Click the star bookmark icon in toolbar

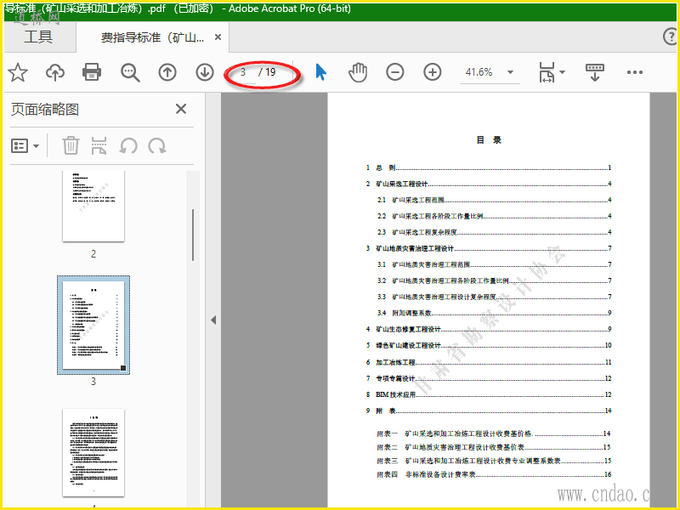click(18, 72)
